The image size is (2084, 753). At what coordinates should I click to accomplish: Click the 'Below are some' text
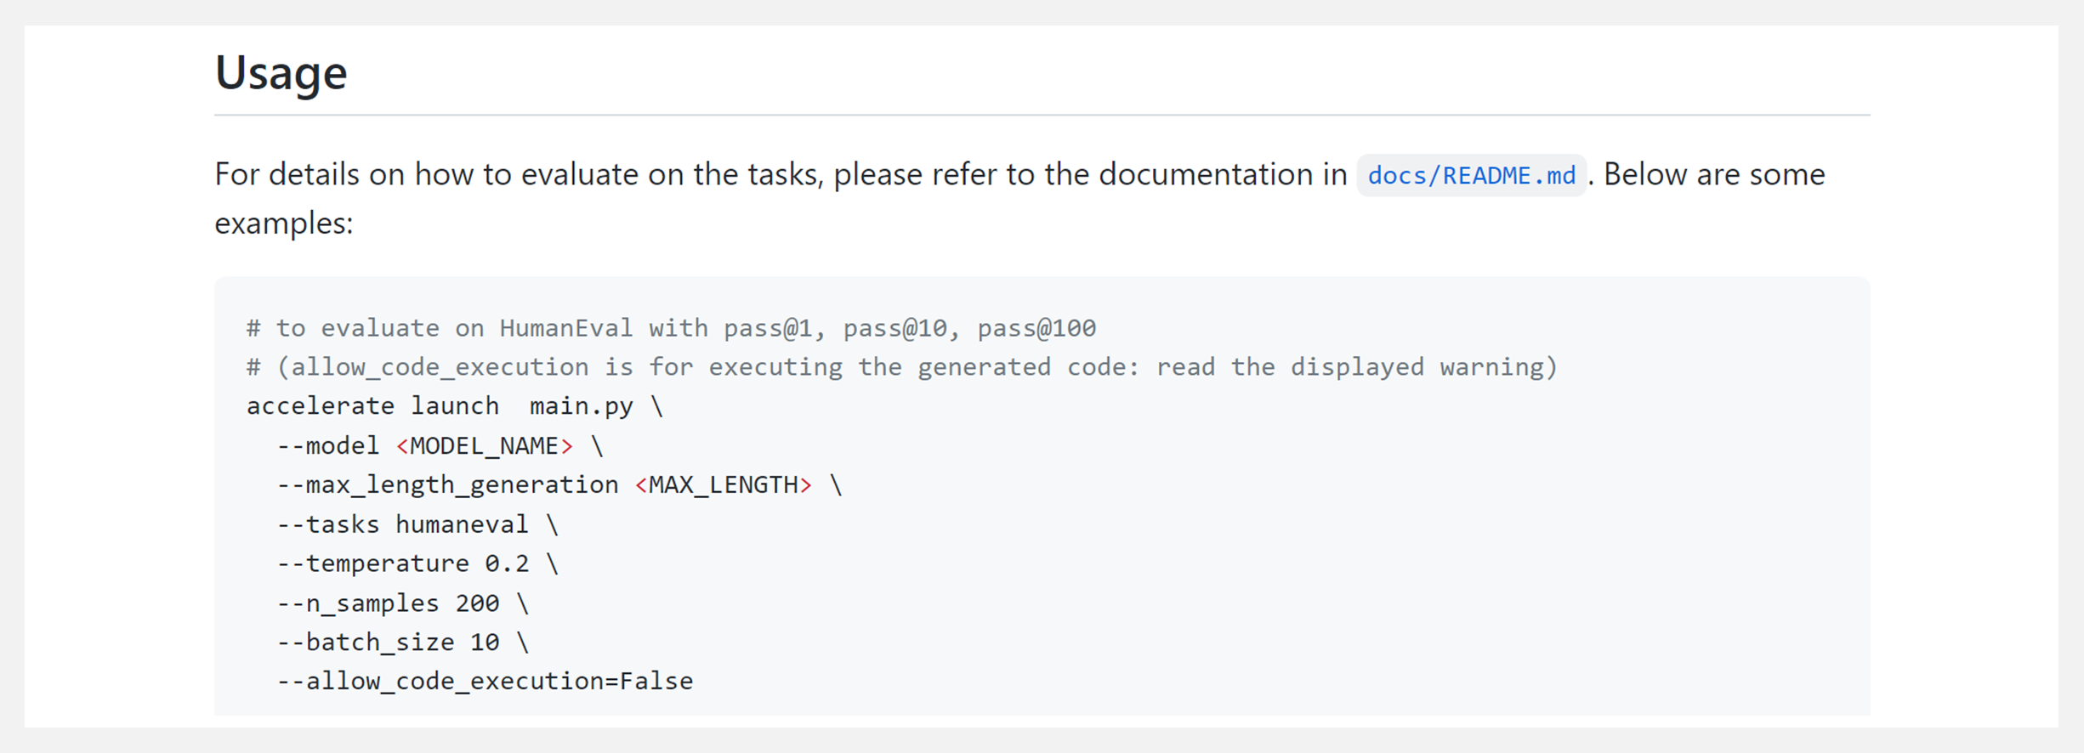click(x=1714, y=174)
